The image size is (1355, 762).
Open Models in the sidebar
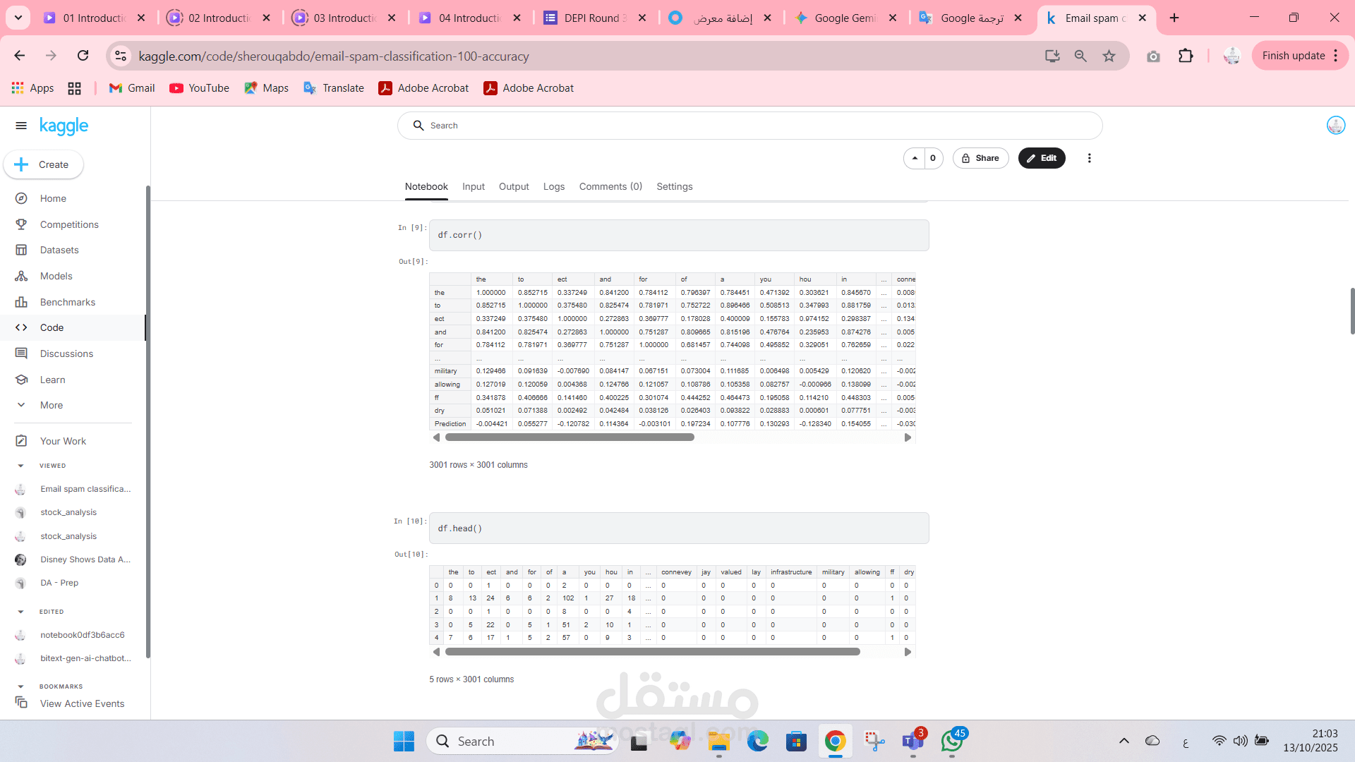[56, 276]
